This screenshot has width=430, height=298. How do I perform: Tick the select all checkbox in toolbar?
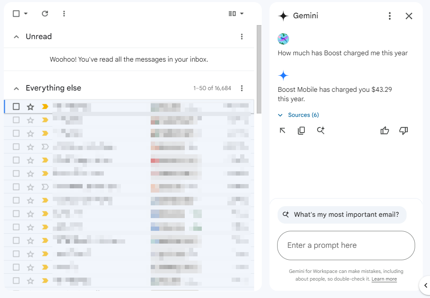(16, 14)
